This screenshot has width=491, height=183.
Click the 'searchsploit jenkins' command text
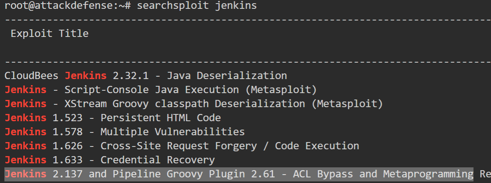tap(197, 6)
